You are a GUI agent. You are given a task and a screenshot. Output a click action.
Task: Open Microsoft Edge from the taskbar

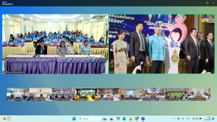[x=124, y=119]
